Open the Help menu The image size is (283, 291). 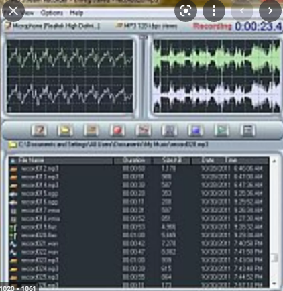(x=76, y=13)
